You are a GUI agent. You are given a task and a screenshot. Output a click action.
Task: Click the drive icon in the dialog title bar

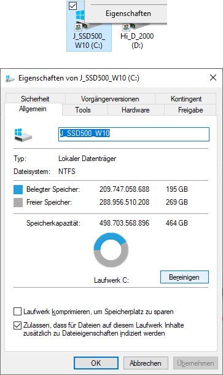10,79
